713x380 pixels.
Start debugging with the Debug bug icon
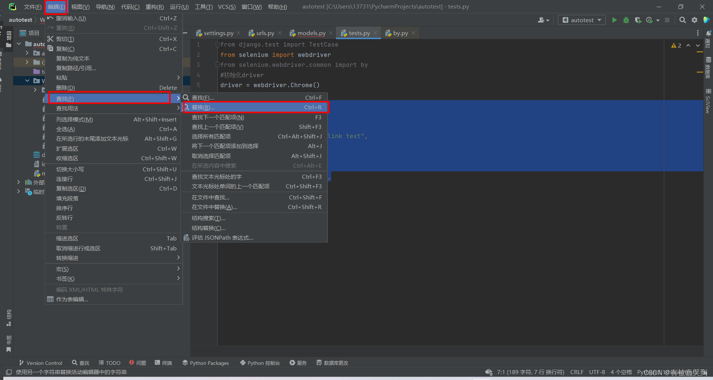[626, 20]
